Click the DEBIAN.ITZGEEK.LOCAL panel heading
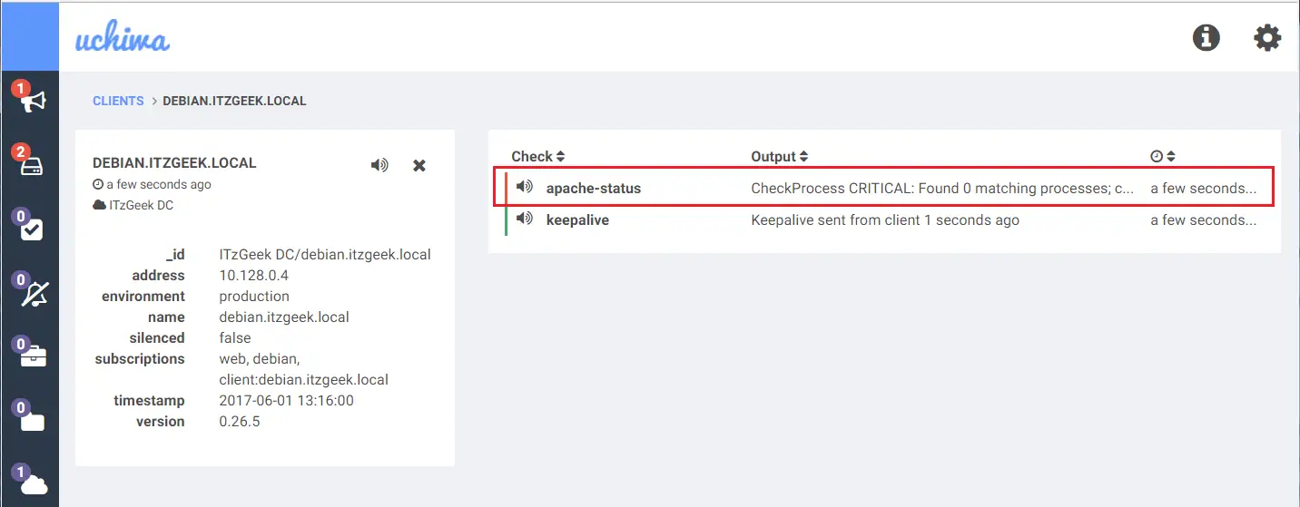 click(174, 163)
